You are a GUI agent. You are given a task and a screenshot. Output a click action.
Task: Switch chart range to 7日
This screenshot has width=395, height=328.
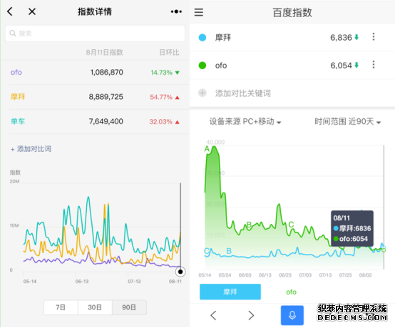click(61, 307)
